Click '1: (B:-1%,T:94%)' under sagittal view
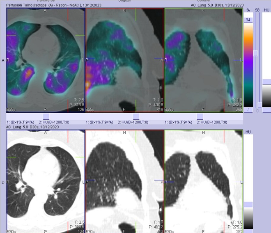Screen dimensions: 271x233 coord(99,122)
